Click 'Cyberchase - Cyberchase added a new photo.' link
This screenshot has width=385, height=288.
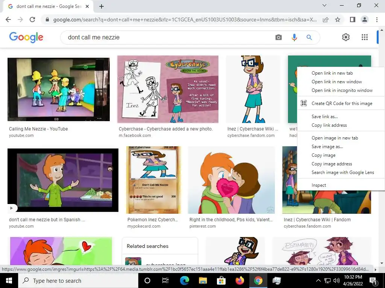click(166, 129)
